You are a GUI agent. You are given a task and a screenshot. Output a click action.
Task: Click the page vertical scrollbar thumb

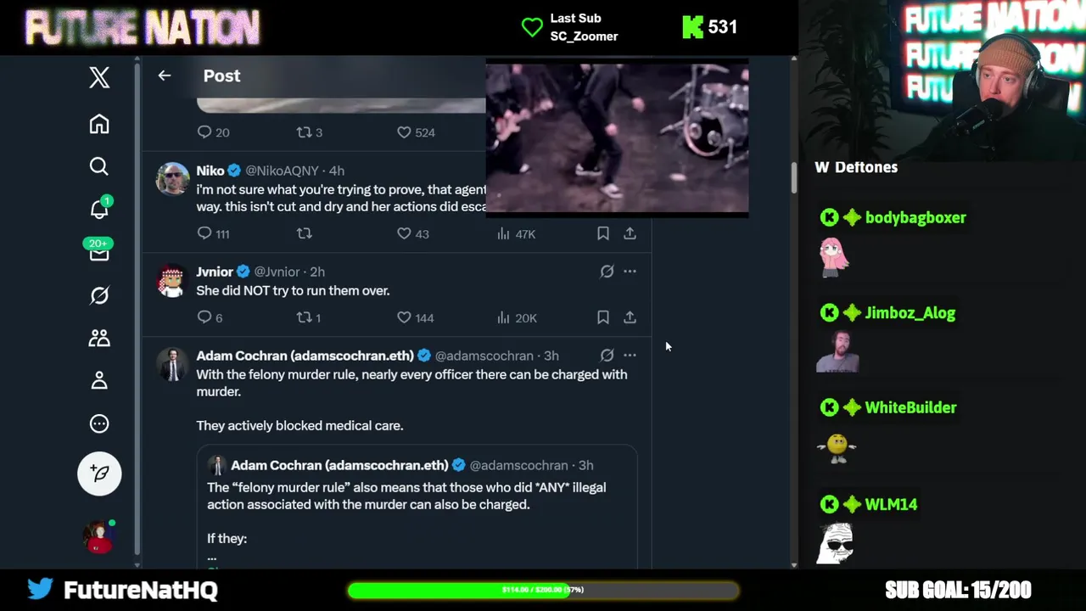pos(794,178)
